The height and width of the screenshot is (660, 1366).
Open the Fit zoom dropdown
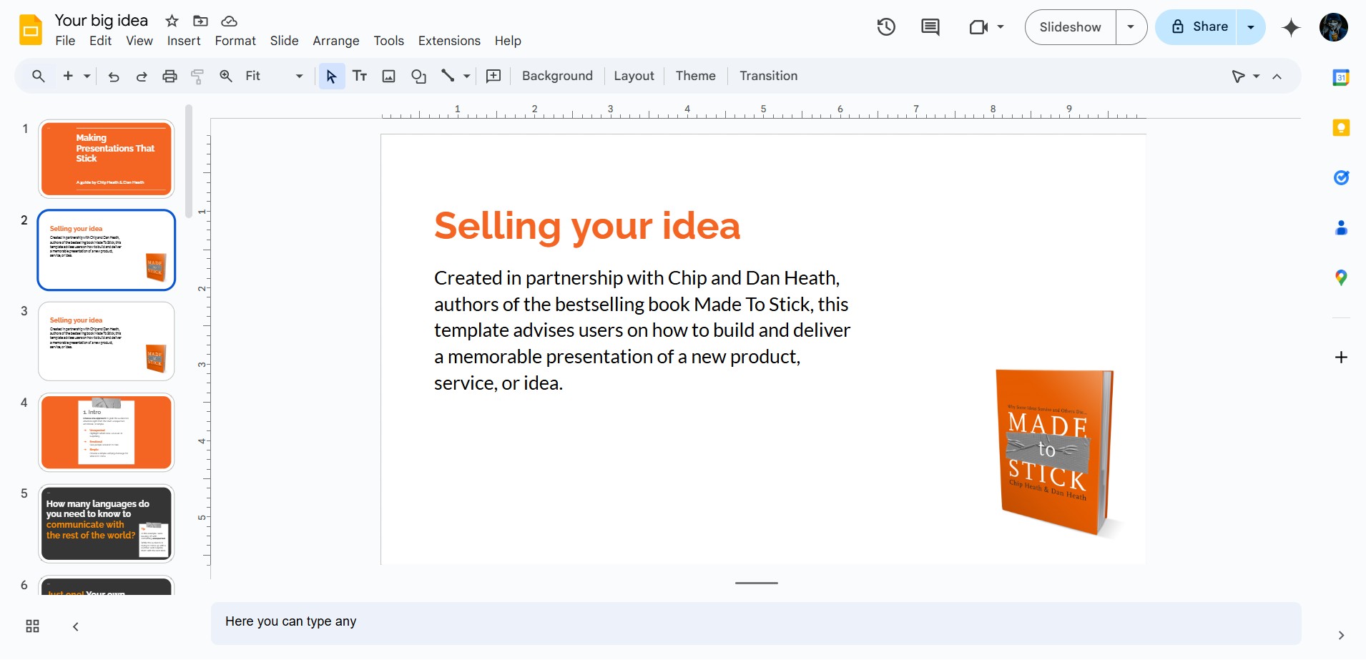[275, 76]
